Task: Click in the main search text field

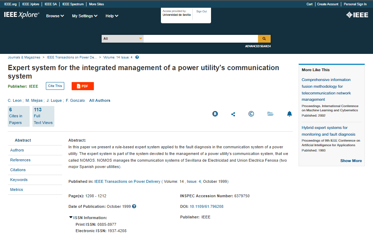Action: (x=200, y=39)
